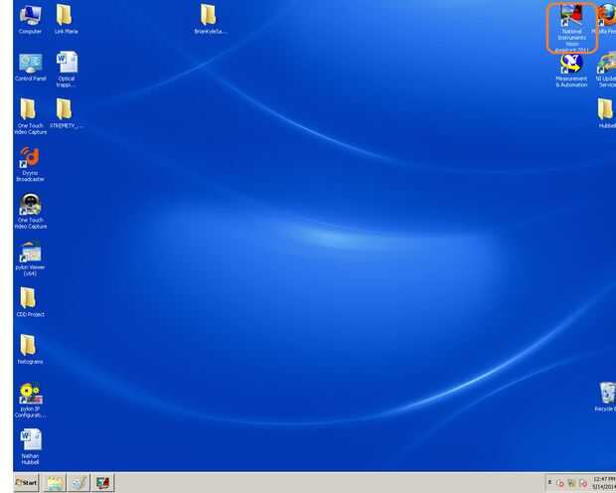Open the Hubbell folder

[606, 113]
